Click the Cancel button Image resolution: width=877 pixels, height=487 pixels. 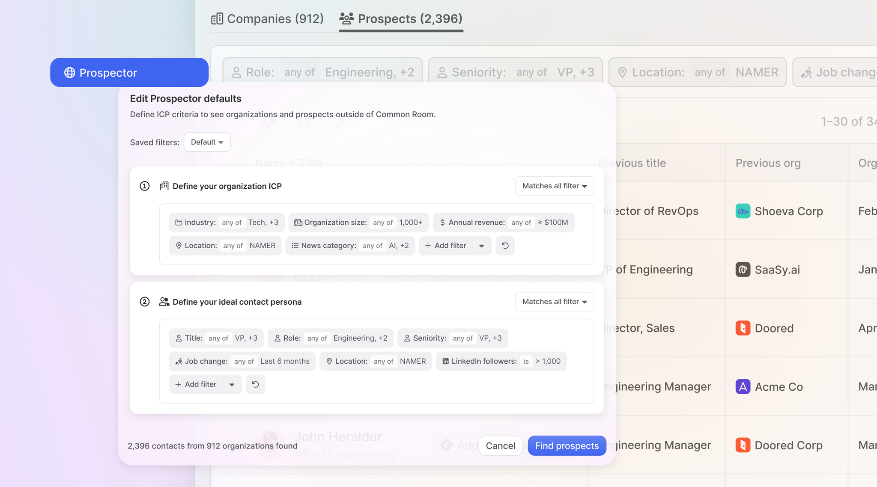coord(500,446)
